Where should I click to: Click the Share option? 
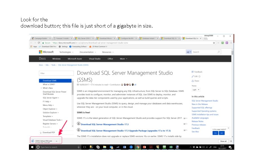[195, 81]
